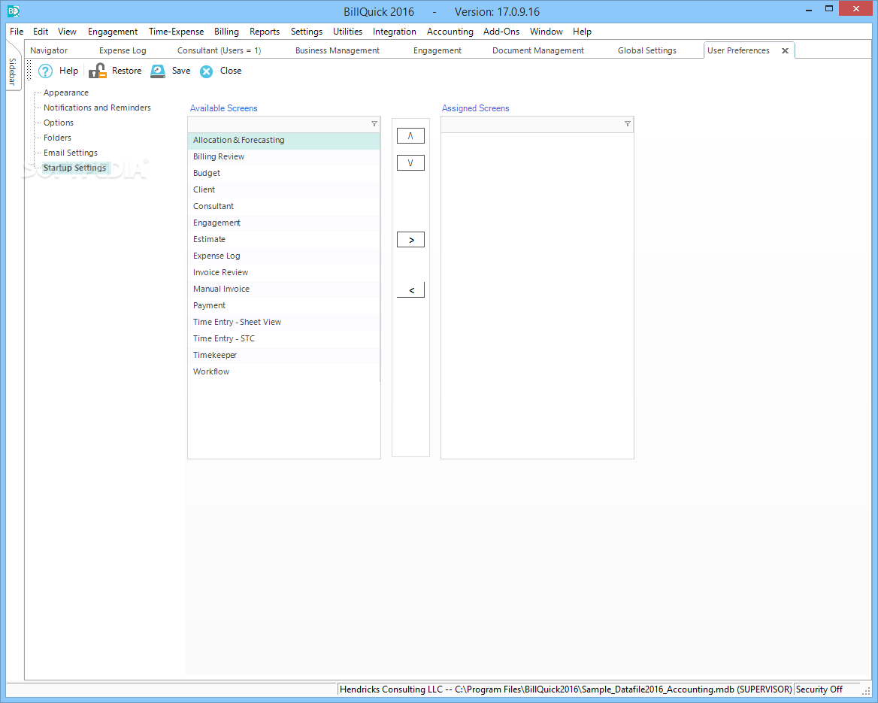Select Manual Invoice in Available Screens
The image size is (878, 703).
coord(284,289)
